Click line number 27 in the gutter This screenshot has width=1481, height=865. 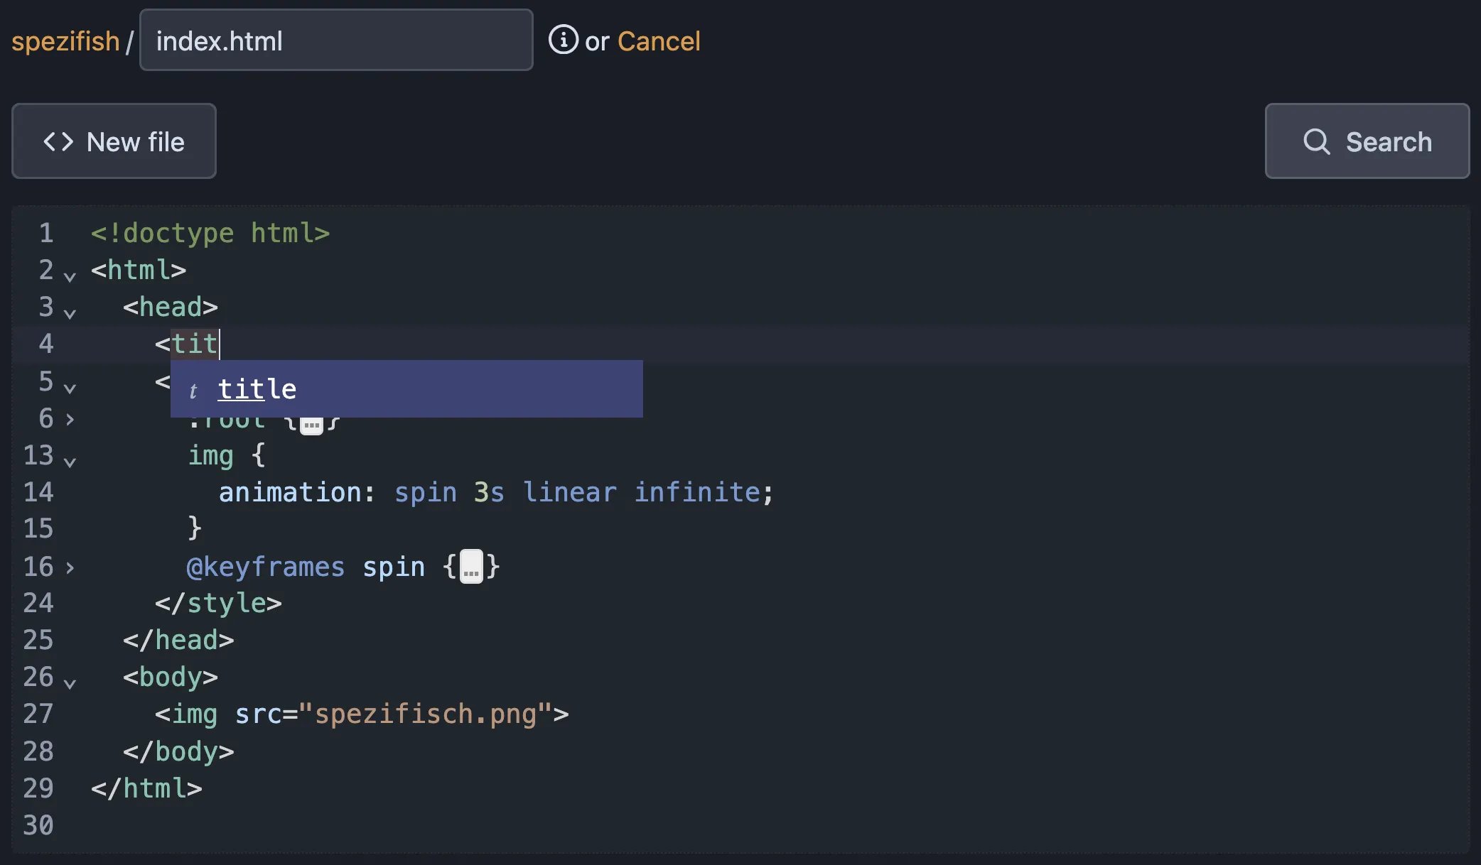click(x=40, y=714)
